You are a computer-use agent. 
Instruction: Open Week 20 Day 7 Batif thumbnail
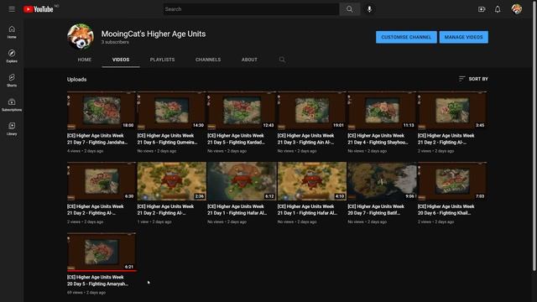coord(383,181)
